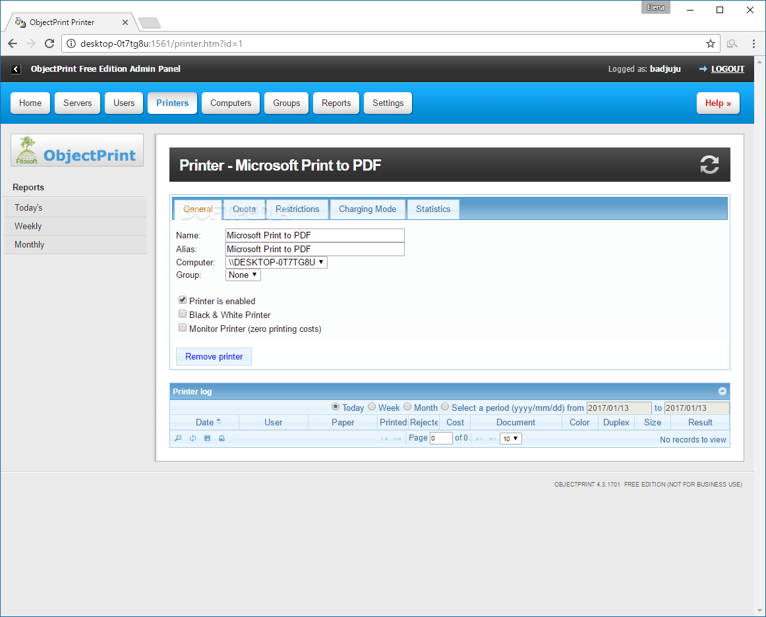Open the Chrome menu (three dots)
Image resolution: width=766 pixels, height=617 pixels.
click(x=753, y=43)
